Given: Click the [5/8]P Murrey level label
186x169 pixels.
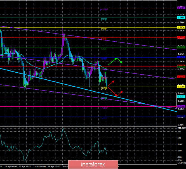Looking at the screenshot, I should [104, 49].
